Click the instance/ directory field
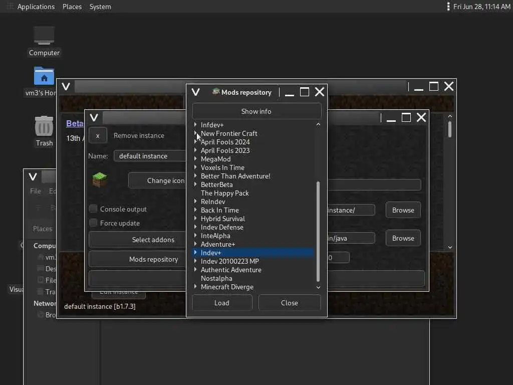 point(351,210)
